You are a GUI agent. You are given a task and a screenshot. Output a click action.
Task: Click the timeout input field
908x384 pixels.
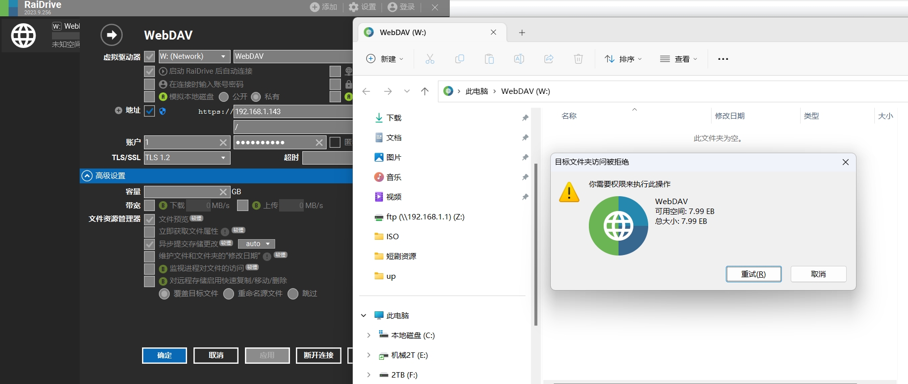coord(328,158)
